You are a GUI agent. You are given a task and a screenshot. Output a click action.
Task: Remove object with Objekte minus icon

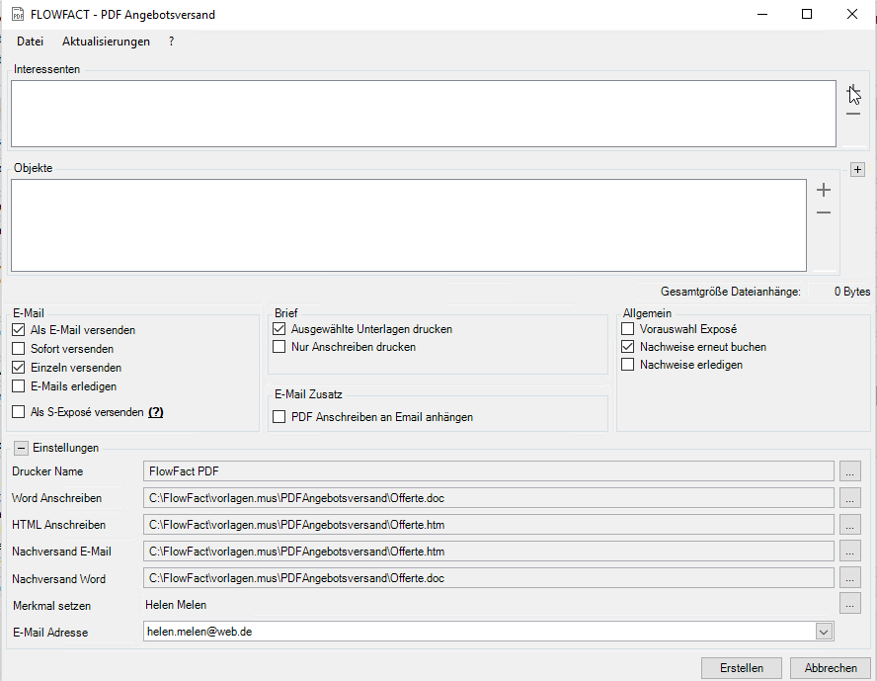824,213
